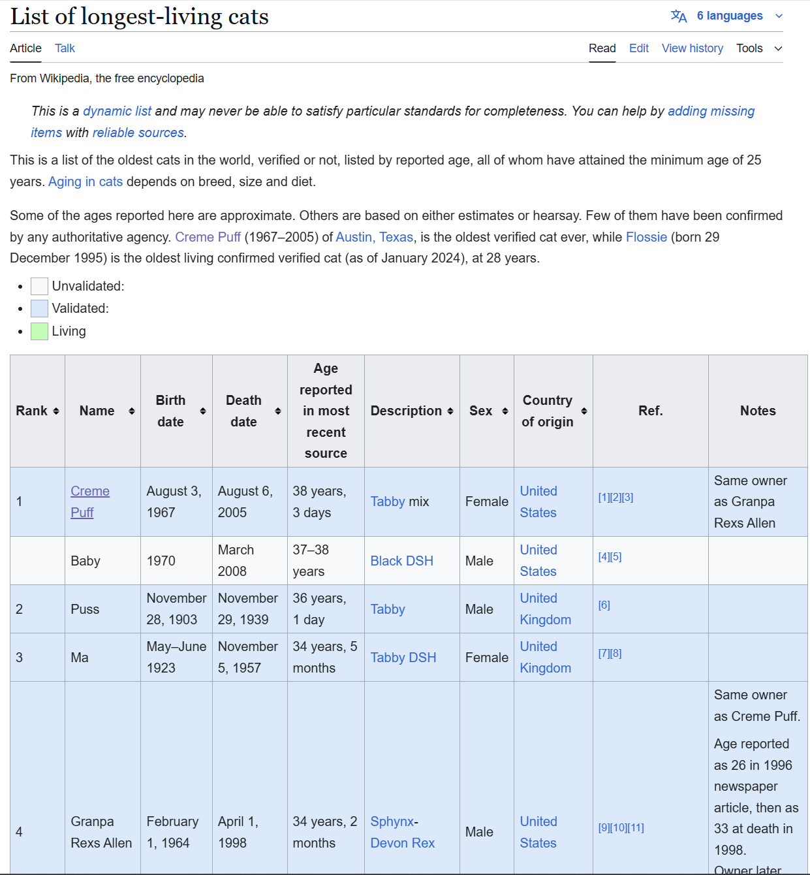This screenshot has height=875, width=810.
Task: Sort by Country of origin arrows
Action: pyautogui.click(x=584, y=411)
